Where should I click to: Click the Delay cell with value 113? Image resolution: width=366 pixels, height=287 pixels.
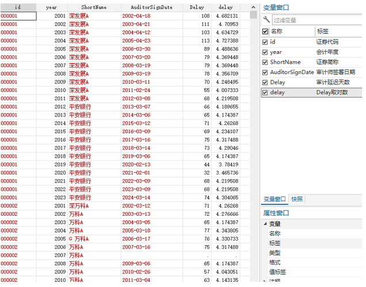[x=197, y=41]
